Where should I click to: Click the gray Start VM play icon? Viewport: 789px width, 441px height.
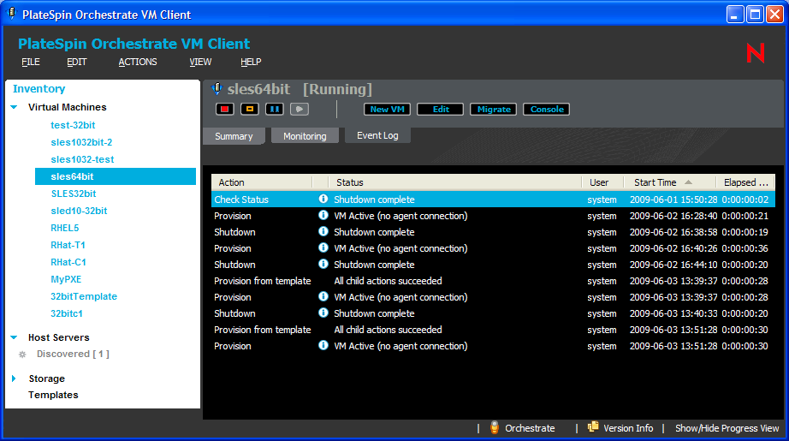tap(300, 110)
